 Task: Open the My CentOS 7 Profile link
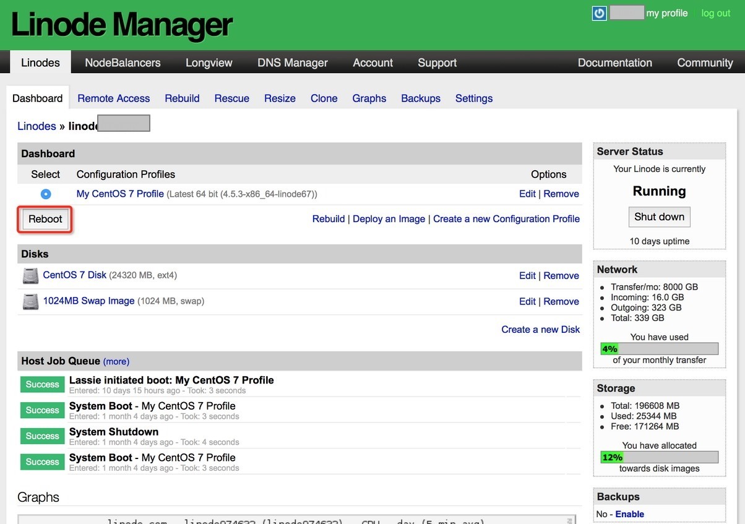coord(120,194)
